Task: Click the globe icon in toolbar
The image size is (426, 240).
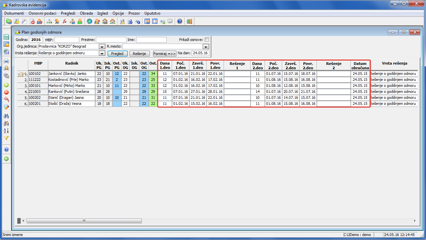Action: (x=89, y=22)
